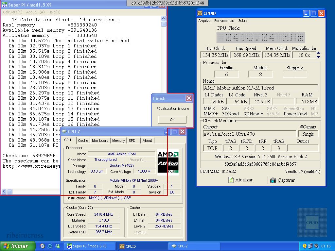
Task: Click the camera icon beside Capturar
Action: click(x=273, y=180)
